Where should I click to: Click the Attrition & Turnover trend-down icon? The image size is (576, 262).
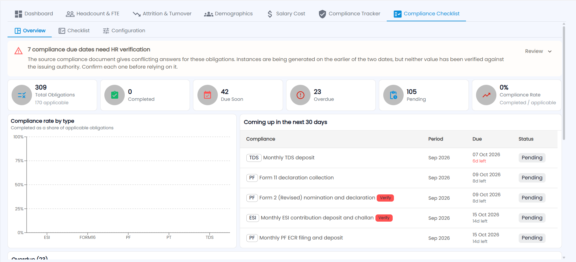click(x=137, y=14)
